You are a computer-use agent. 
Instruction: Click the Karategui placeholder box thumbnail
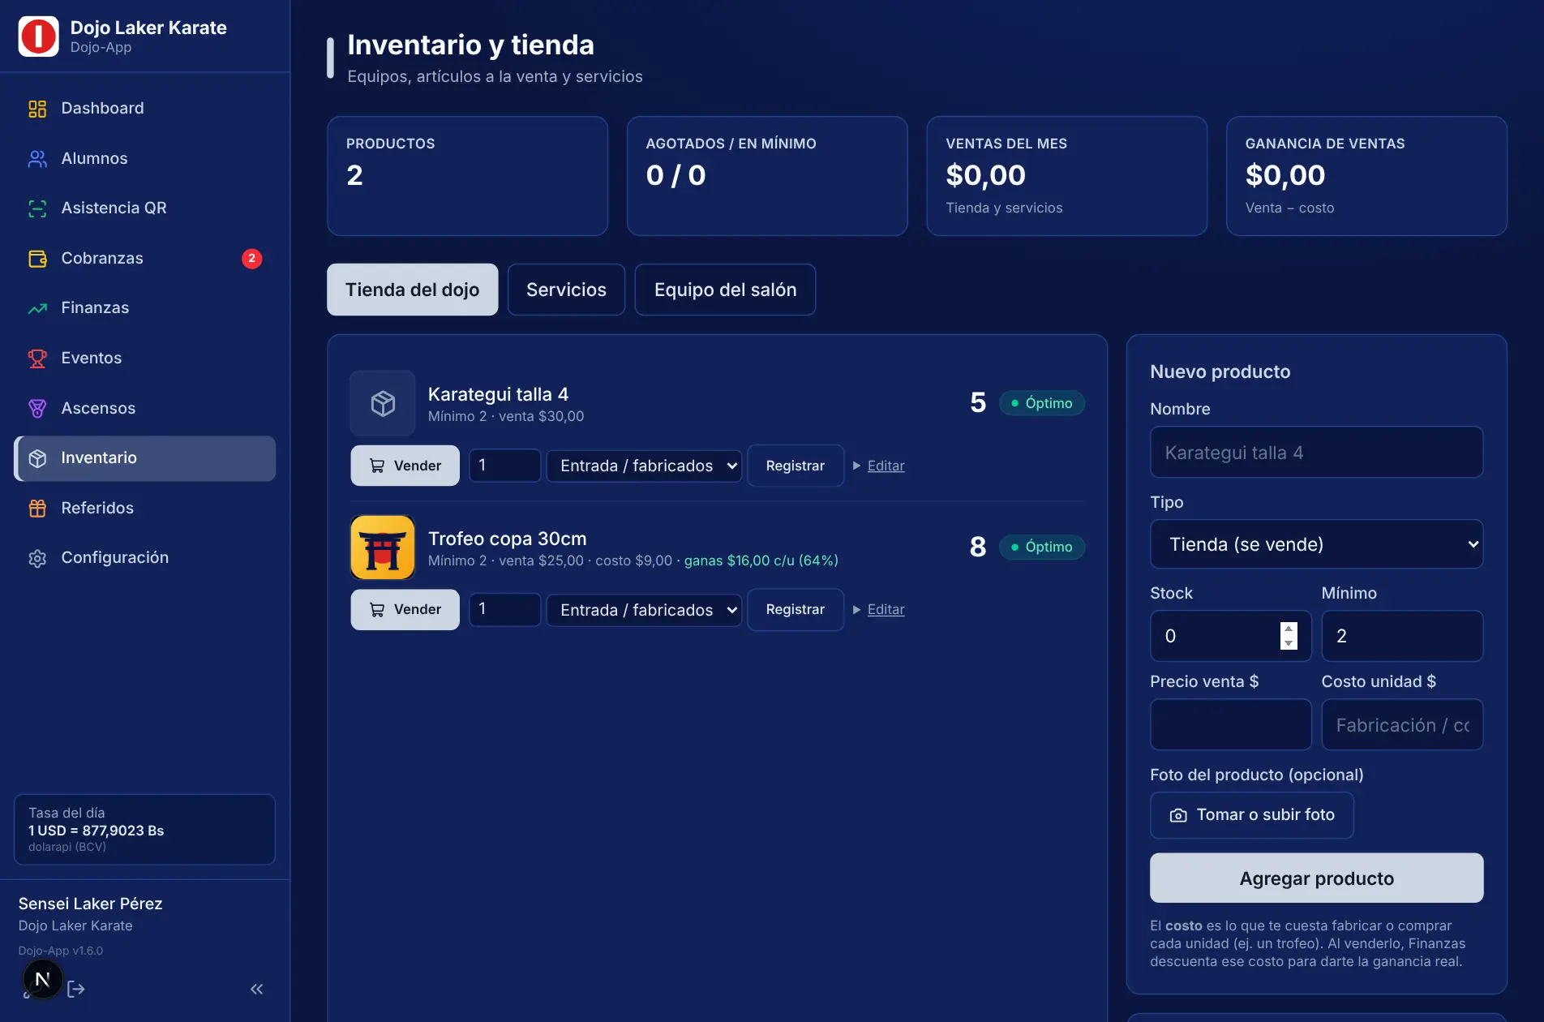tap(383, 403)
